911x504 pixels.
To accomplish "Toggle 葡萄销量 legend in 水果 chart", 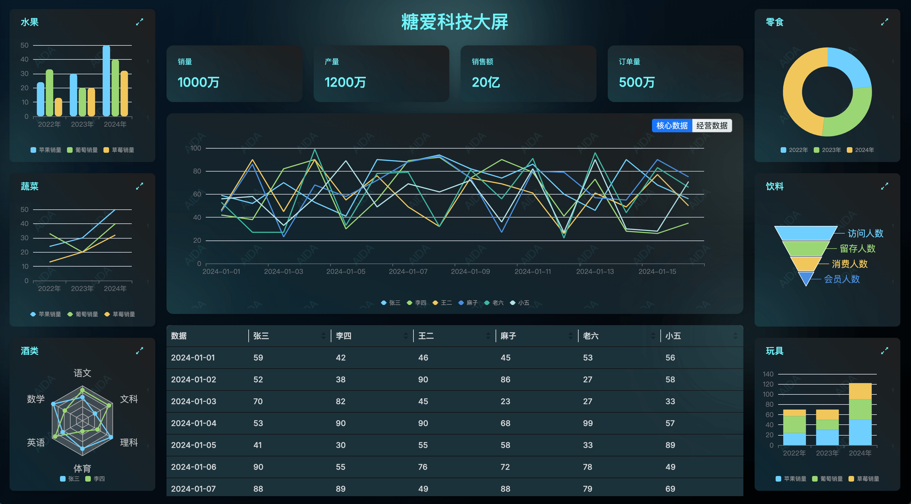I will [82, 150].
